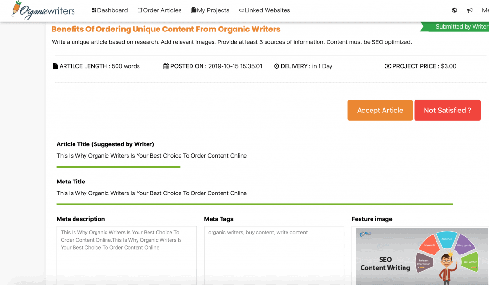Open announcements via megaphone icon
489x285 pixels.
[x=469, y=10]
